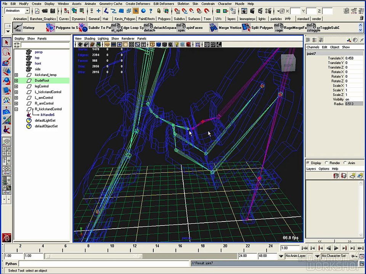Expand the L_kickstandControl node in outliner
This screenshot has width=366, height=274.
point(16,92)
